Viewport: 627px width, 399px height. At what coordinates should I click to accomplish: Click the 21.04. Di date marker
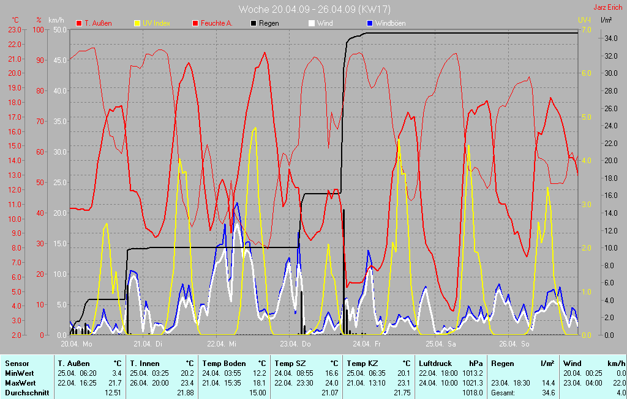pos(148,343)
